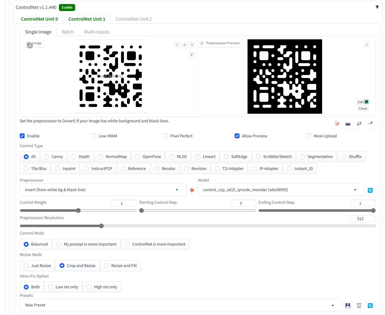Select the Lineart control type
The height and width of the screenshot is (315, 385).
(205, 157)
